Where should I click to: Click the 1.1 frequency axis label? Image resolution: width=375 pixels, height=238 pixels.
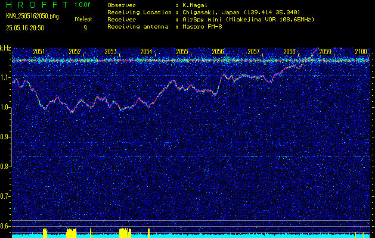(5, 78)
